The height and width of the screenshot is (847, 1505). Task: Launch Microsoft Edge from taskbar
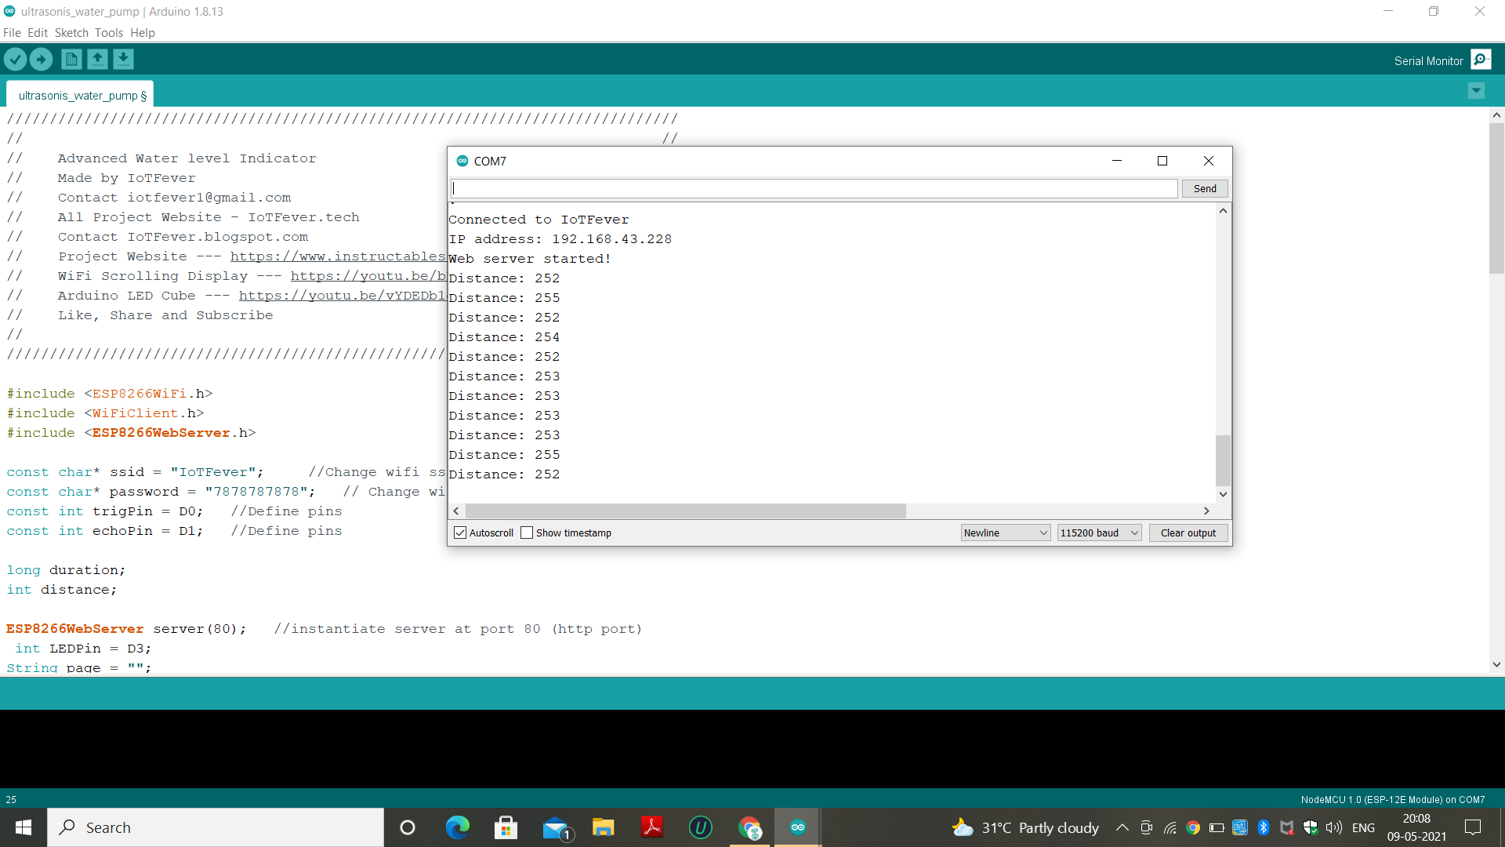pos(457,827)
